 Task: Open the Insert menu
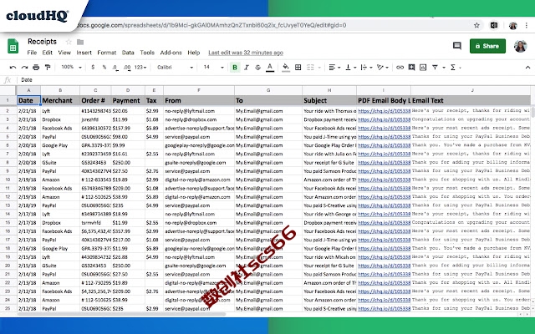(x=84, y=53)
